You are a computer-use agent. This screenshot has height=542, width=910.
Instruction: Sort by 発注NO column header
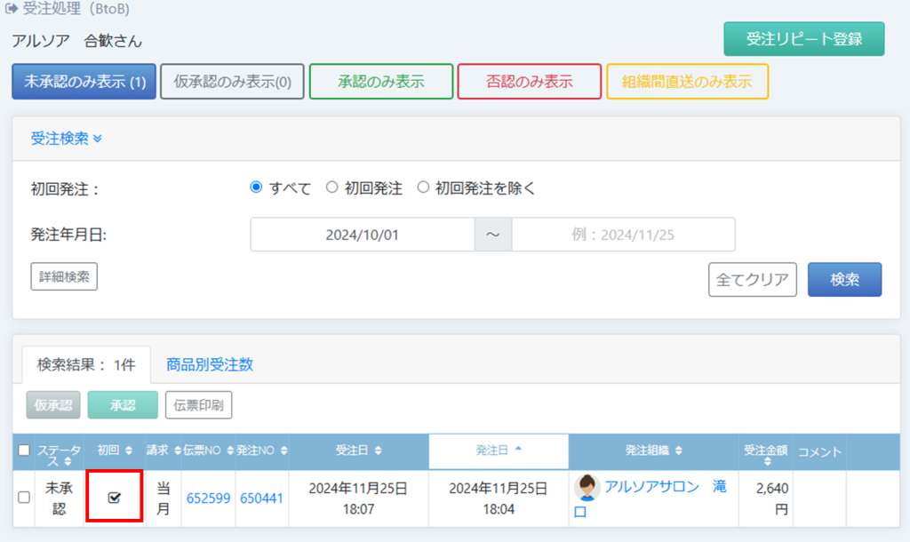coord(261,451)
